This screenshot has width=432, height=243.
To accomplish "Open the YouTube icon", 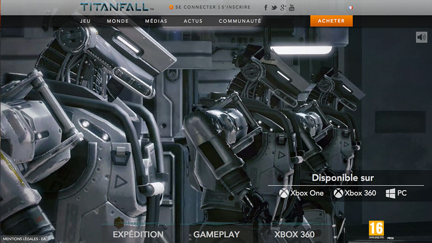I will coord(291,7).
